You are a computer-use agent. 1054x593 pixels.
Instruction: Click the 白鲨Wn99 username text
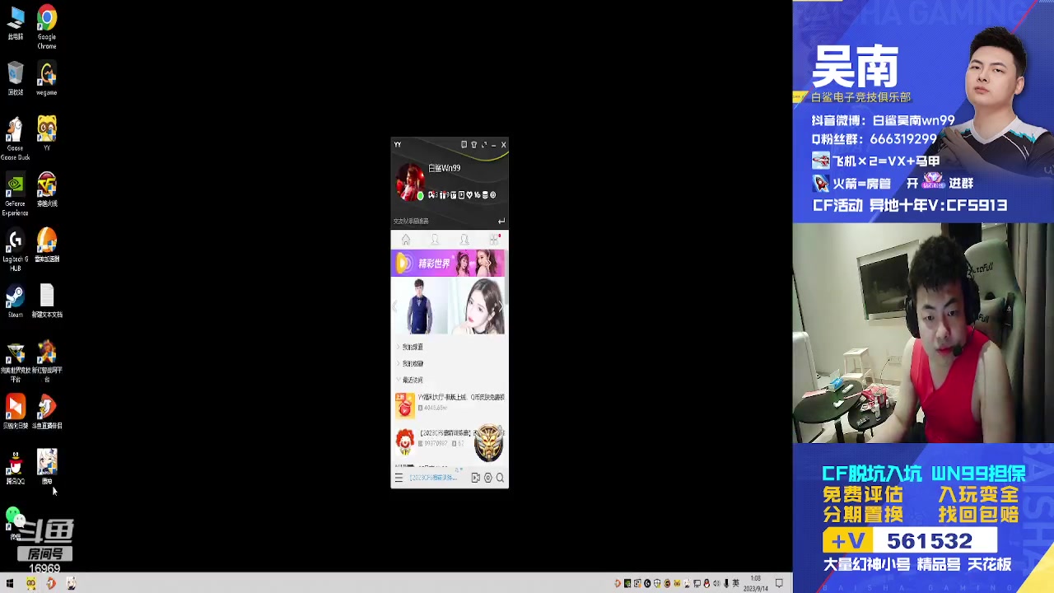[445, 168]
